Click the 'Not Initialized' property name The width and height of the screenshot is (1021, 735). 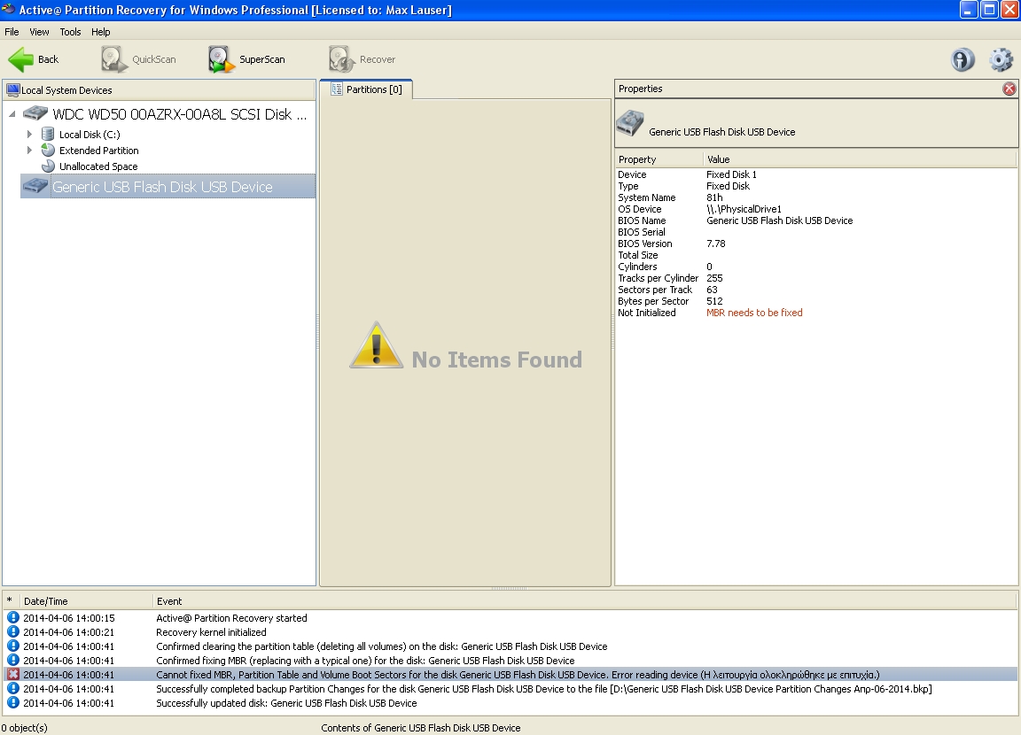pos(647,313)
